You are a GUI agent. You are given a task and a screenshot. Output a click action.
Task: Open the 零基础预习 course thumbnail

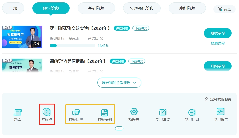click(x=22, y=37)
